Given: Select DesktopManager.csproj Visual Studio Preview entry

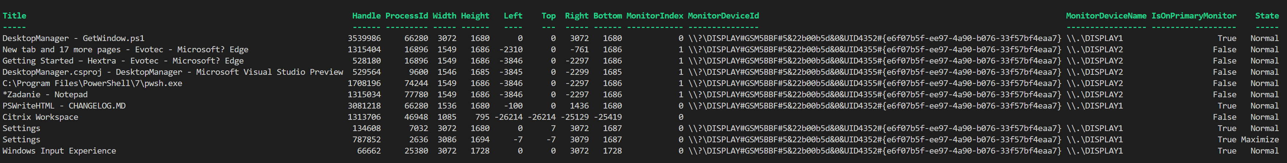Looking at the screenshot, I should click(x=173, y=72).
